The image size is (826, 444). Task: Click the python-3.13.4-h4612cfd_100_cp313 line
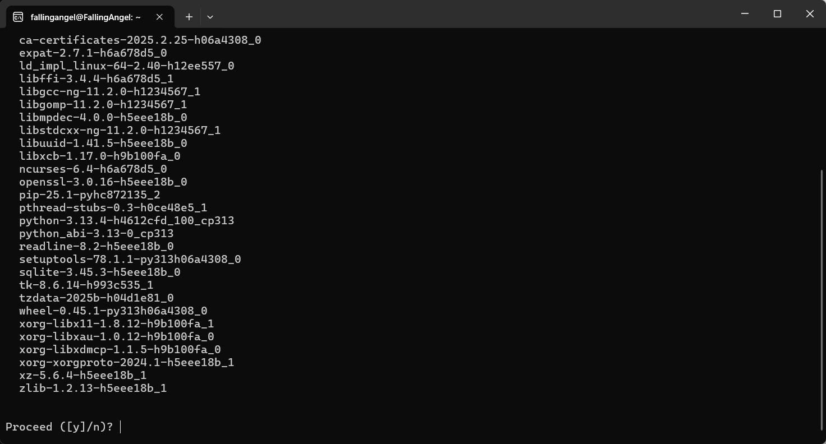127,220
